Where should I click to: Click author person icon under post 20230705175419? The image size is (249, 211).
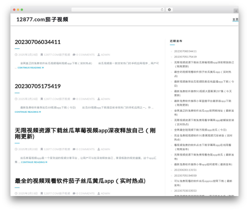(x=99, y=99)
